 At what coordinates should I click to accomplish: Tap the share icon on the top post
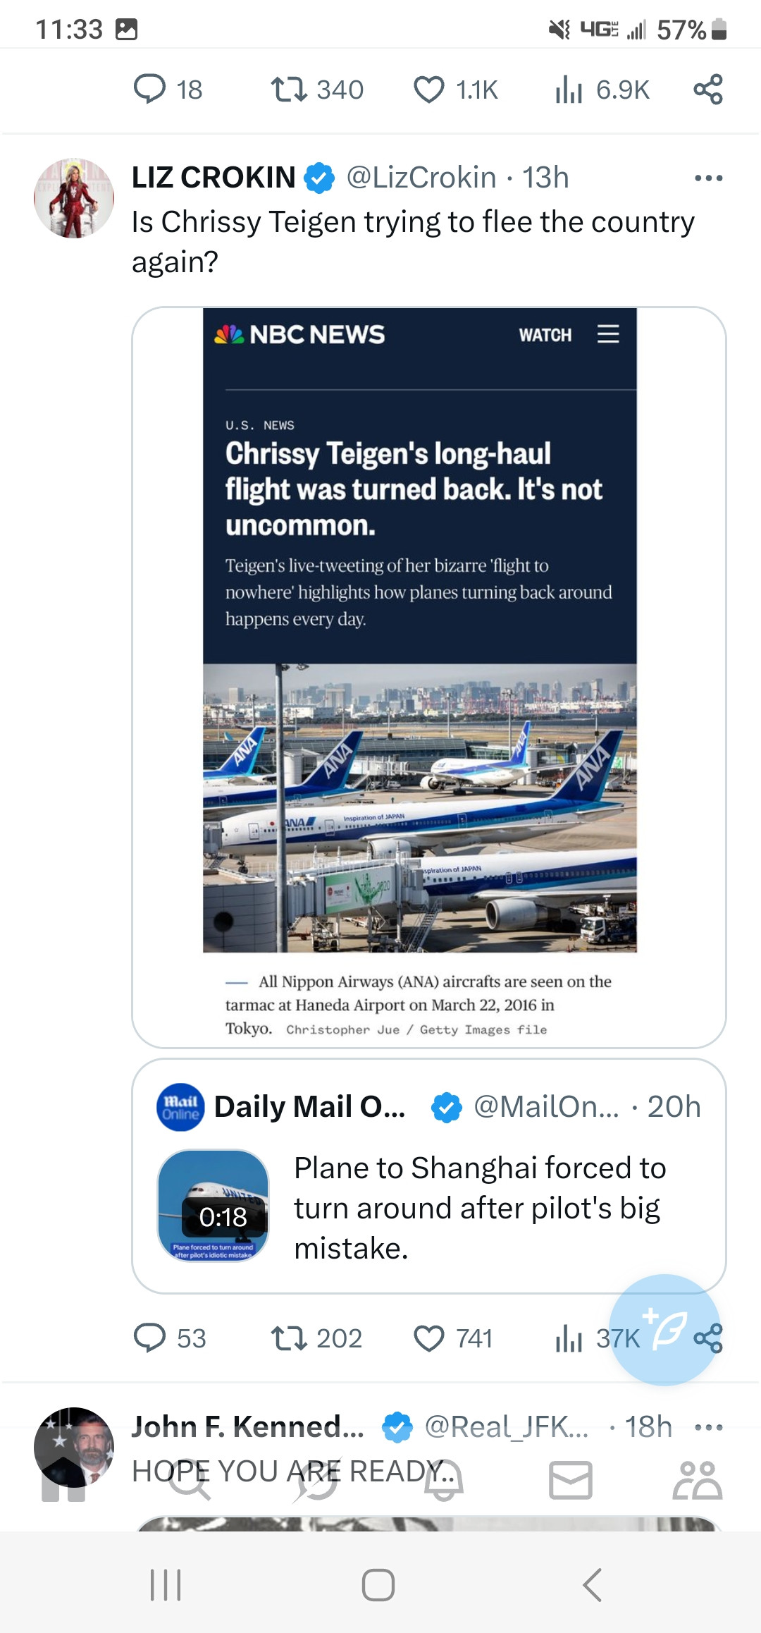[x=707, y=90]
